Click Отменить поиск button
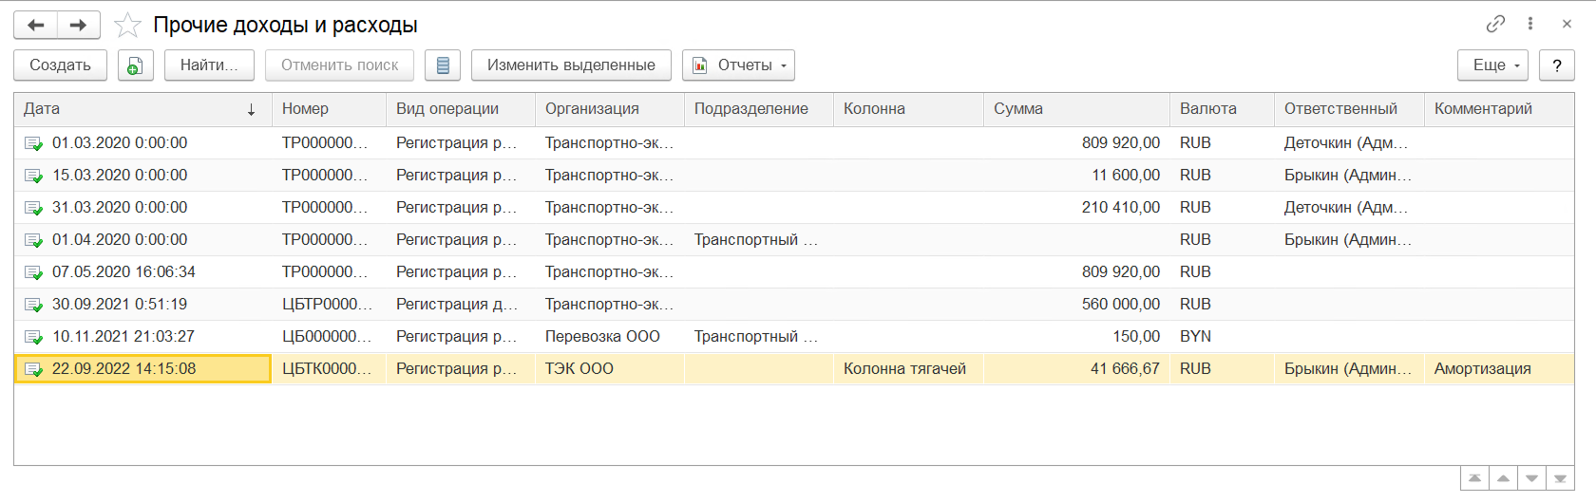Screen dimensions: 1596x503 click(x=339, y=65)
